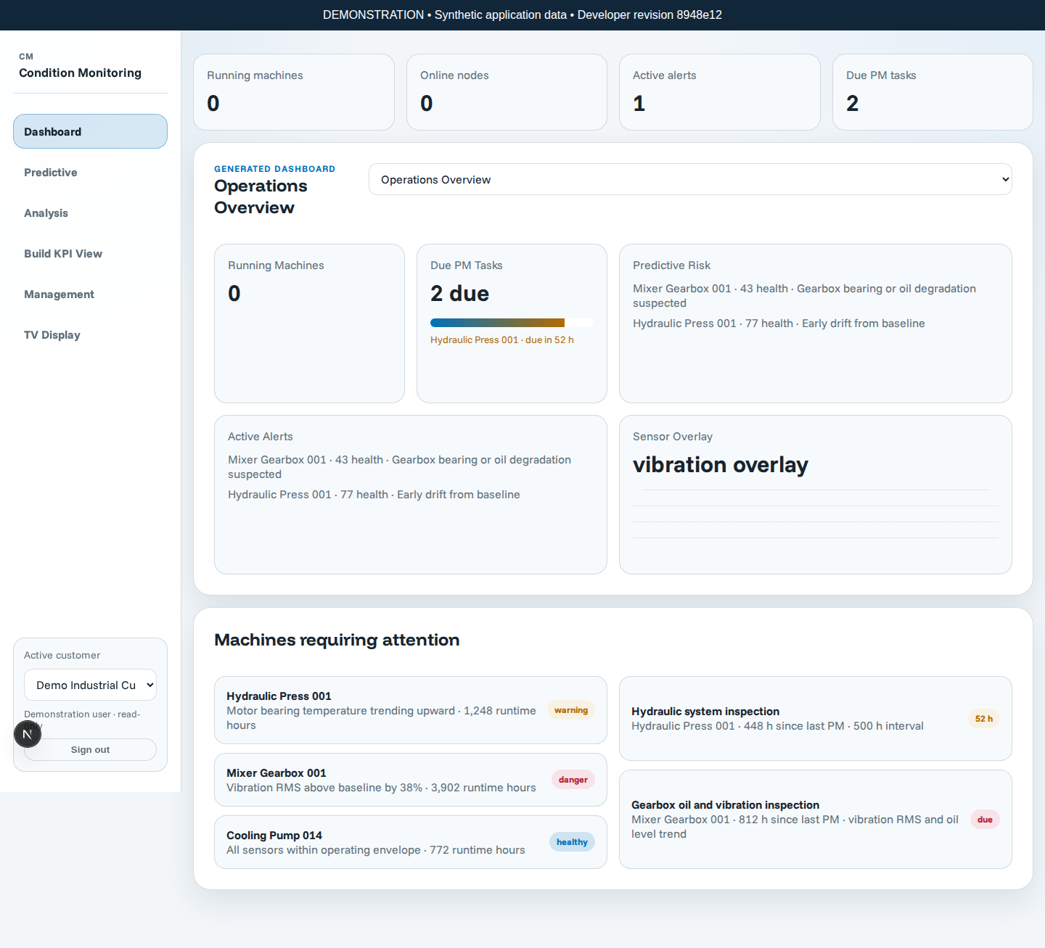Click the vibration overlay heading
This screenshot has width=1045, height=948.
(721, 464)
